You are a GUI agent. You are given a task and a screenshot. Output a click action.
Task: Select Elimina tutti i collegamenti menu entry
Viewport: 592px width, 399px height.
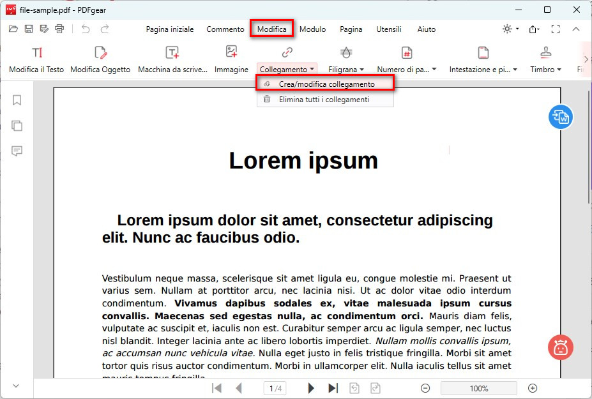[x=324, y=100]
